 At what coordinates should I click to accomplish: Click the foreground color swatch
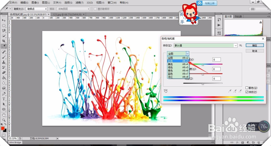pyautogui.click(x=3, y=128)
